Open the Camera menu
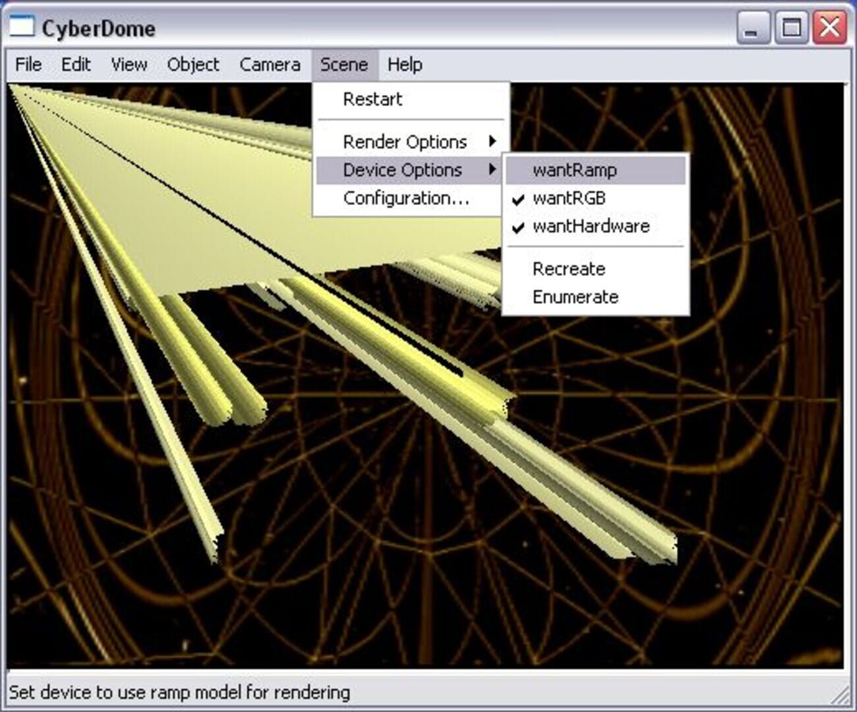 tap(270, 65)
